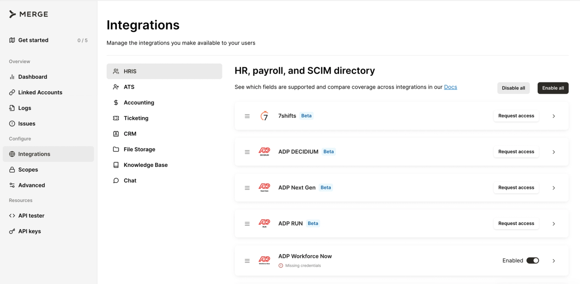Viewport: 580px width, 284px height.
Task: Click the CRM contact icon
Action: [116, 134]
